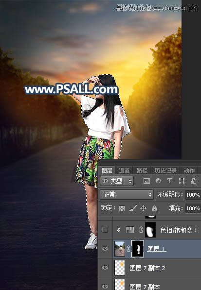This screenshot has height=290, width=201.
Task: Hide the 图层 7 副本 2 layer
Action: click(105, 268)
